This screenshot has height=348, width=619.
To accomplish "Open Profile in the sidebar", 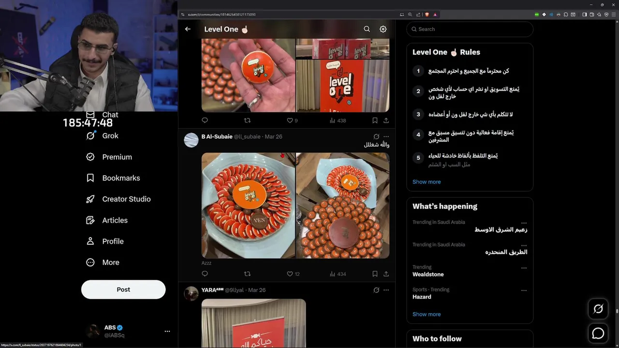I will pos(104,241).
